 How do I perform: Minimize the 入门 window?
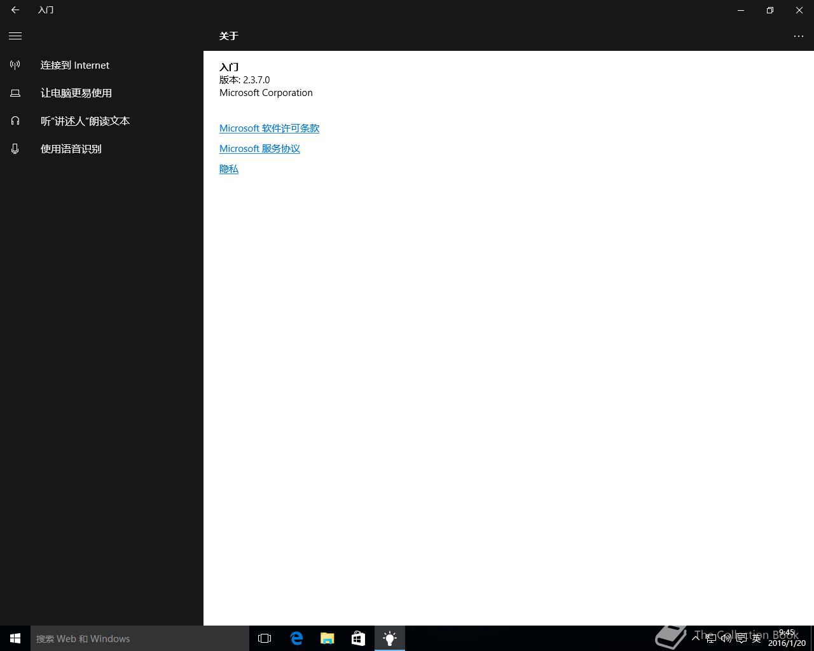pos(741,10)
